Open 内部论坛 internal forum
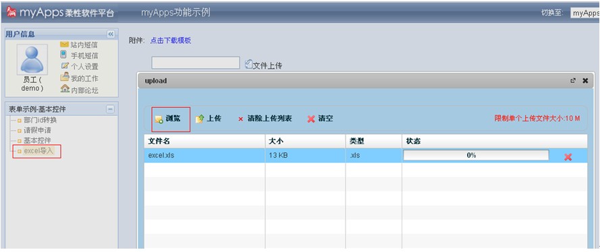Image resolution: width=600 pixels, height=252 pixels. pyautogui.click(x=84, y=90)
